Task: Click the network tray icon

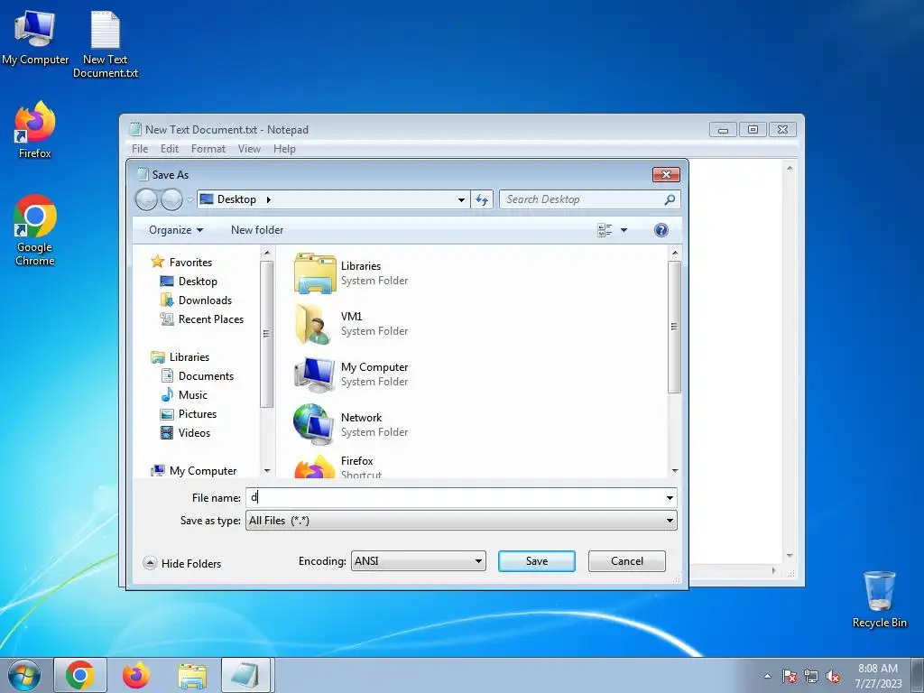Action: 811,677
